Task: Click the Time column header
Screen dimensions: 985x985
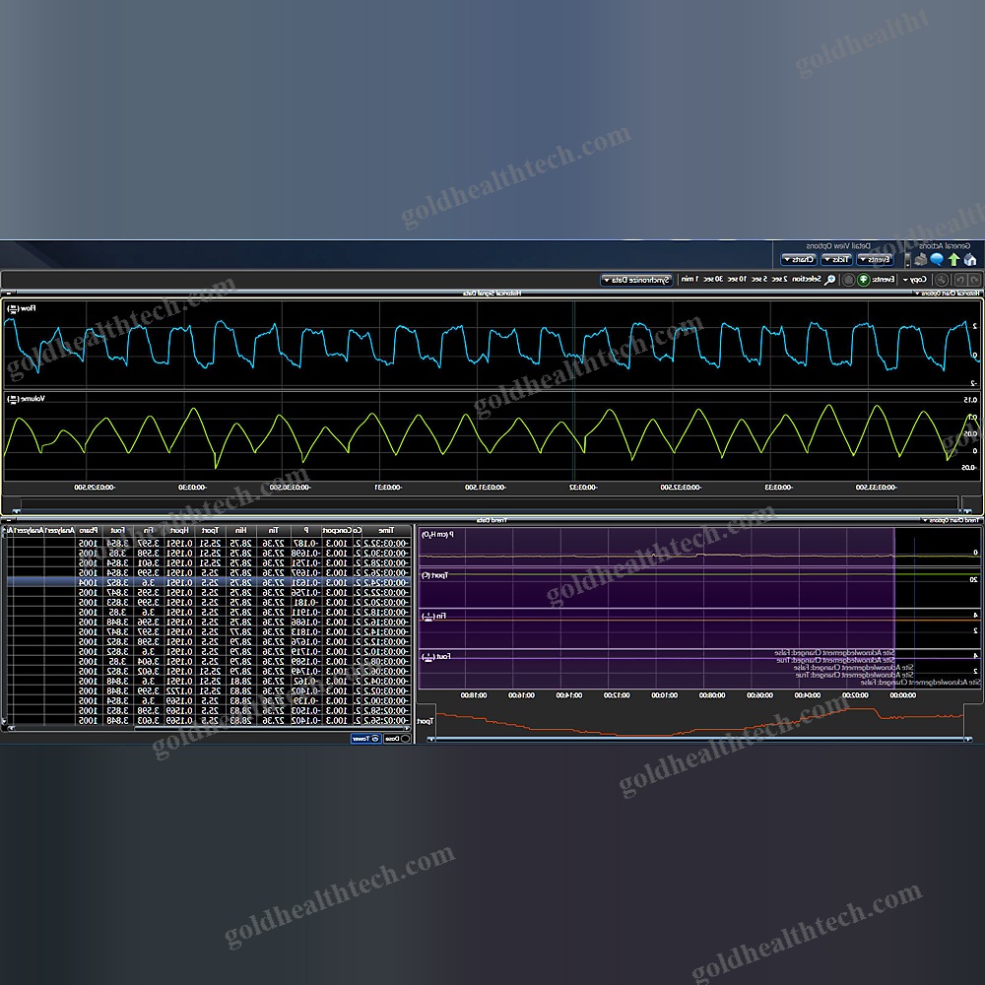Action: pyautogui.click(x=386, y=531)
